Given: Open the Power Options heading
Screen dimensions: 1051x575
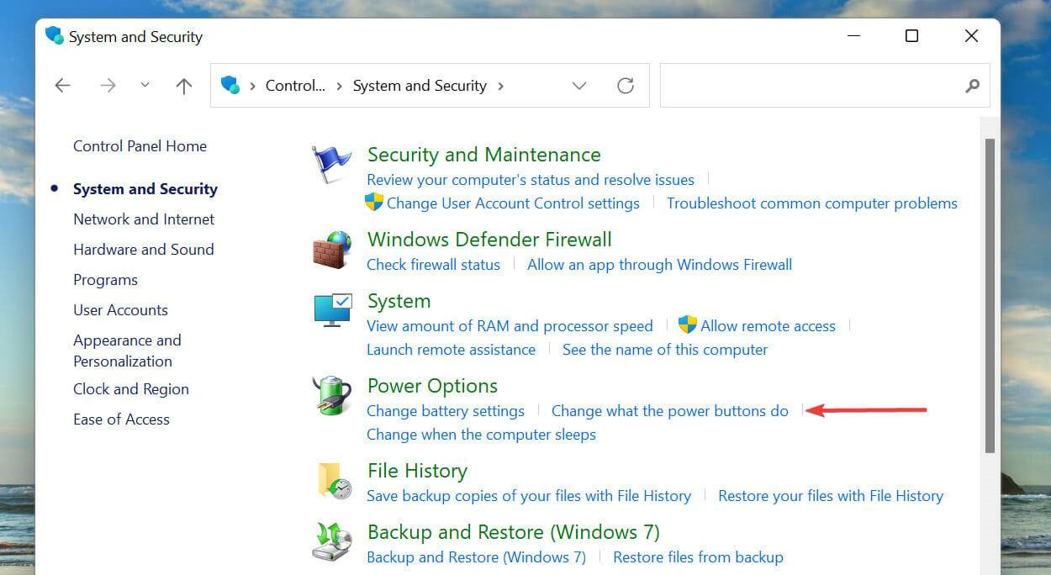Looking at the screenshot, I should 433,386.
